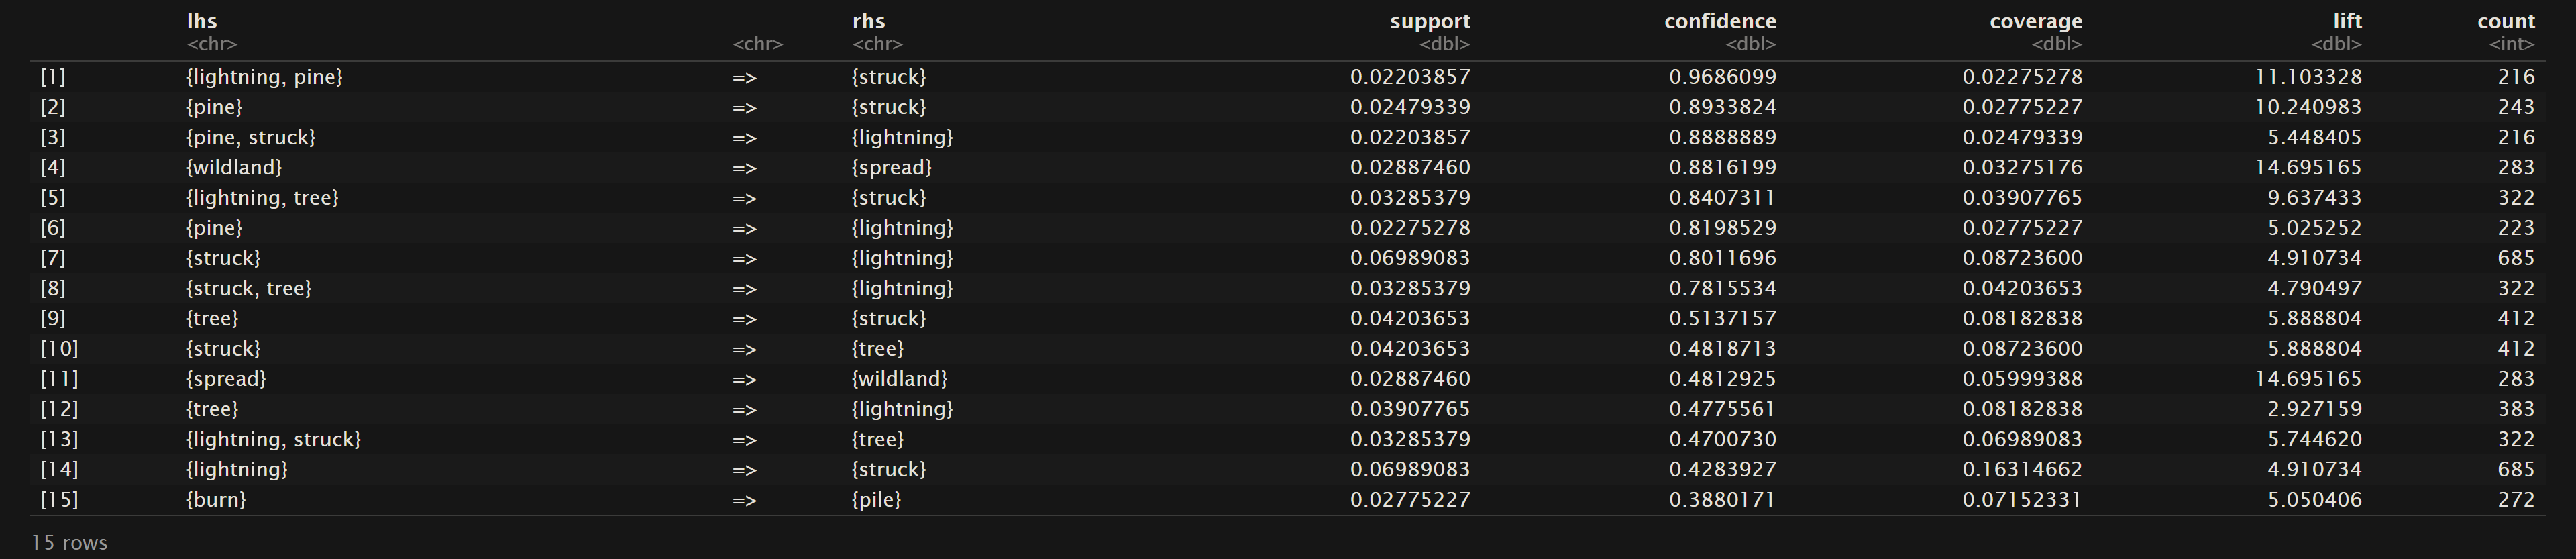Click the {pile} rhs cell
The image size is (2576, 559).
[876, 499]
